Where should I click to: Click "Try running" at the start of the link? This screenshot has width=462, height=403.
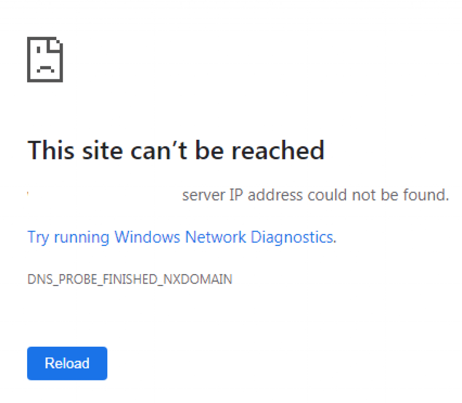tap(68, 237)
